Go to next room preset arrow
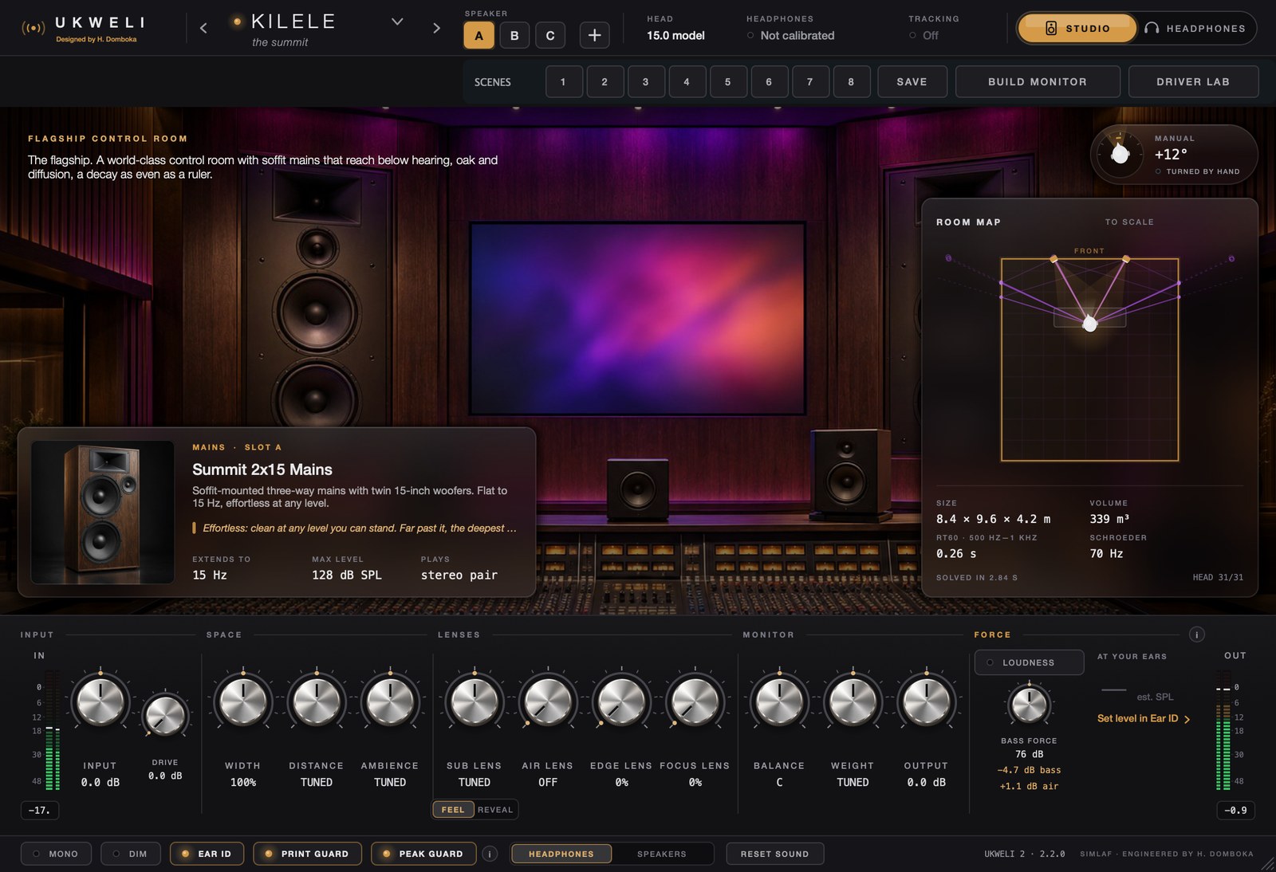 pyautogui.click(x=436, y=28)
